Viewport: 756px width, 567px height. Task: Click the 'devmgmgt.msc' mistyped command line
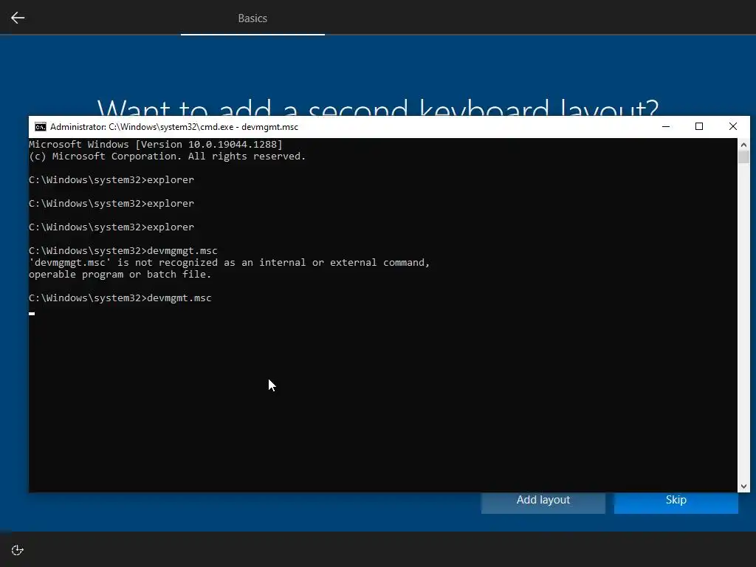click(123, 251)
